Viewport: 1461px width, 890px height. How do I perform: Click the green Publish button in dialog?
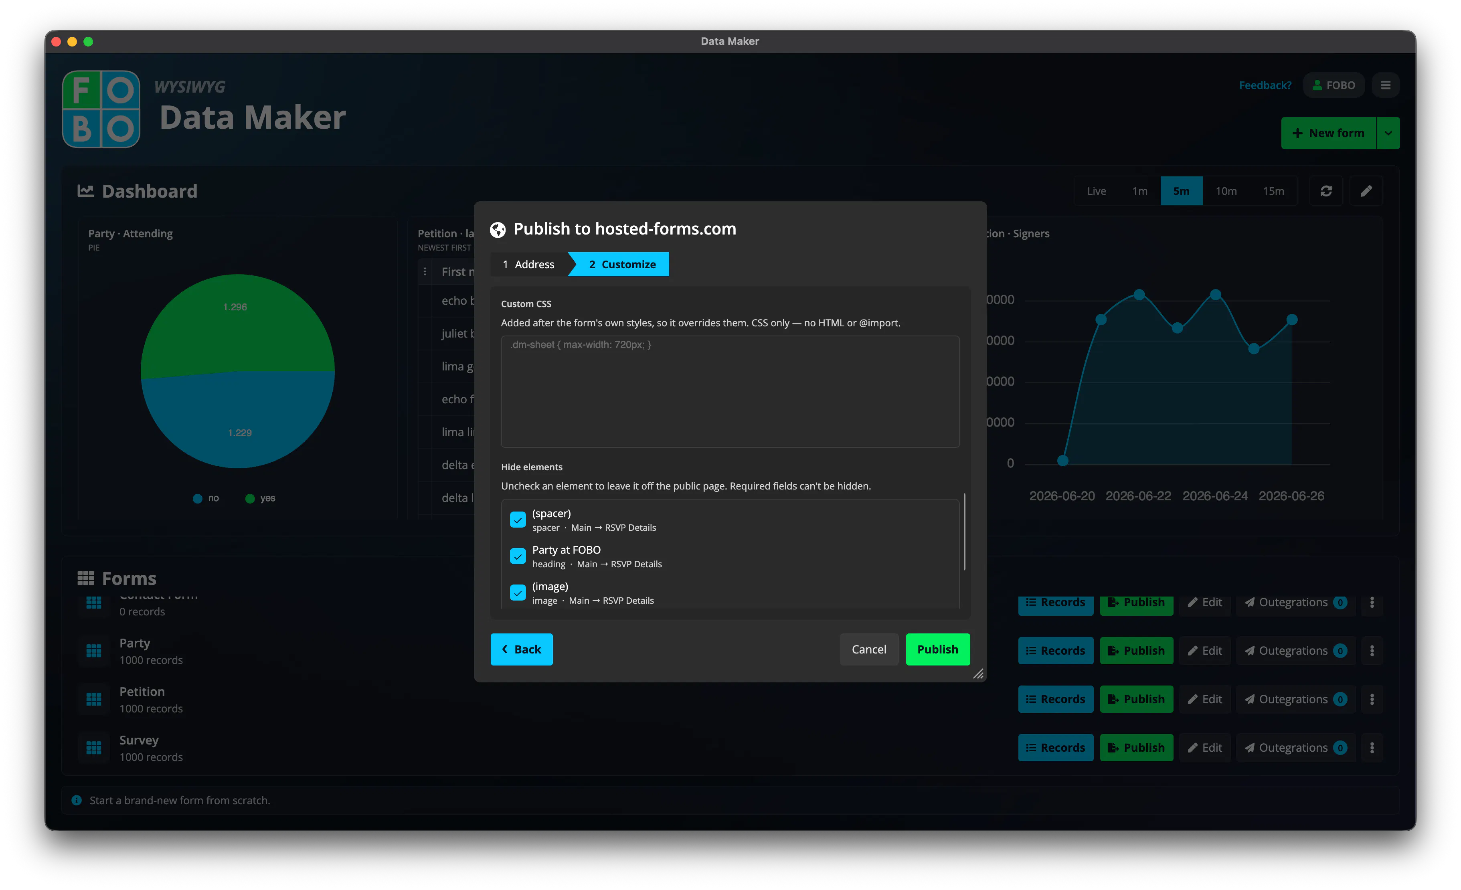[937, 649]
